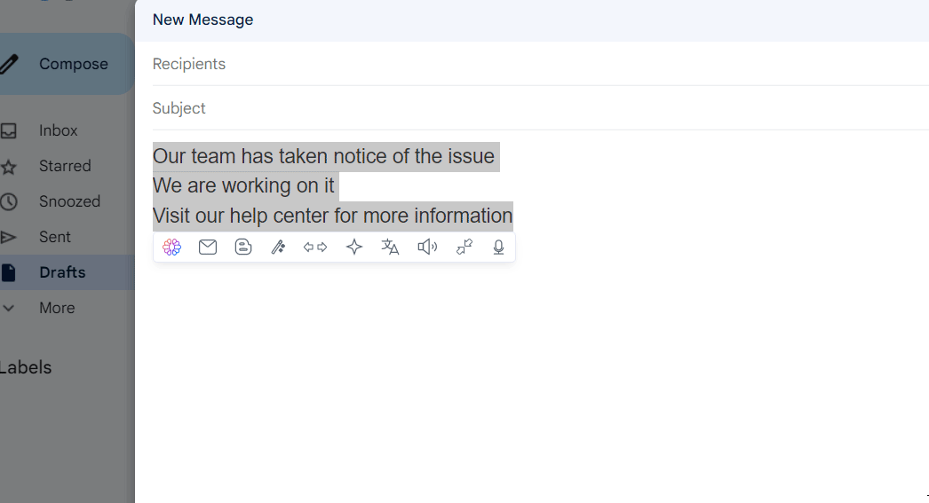The image size is (929, 503).
Task: Click the envelope icon in floating toolbar
Action: (208, 248)
